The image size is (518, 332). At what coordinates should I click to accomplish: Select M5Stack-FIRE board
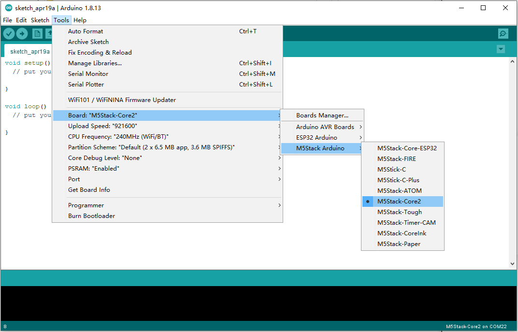click(x=403, y=159)
